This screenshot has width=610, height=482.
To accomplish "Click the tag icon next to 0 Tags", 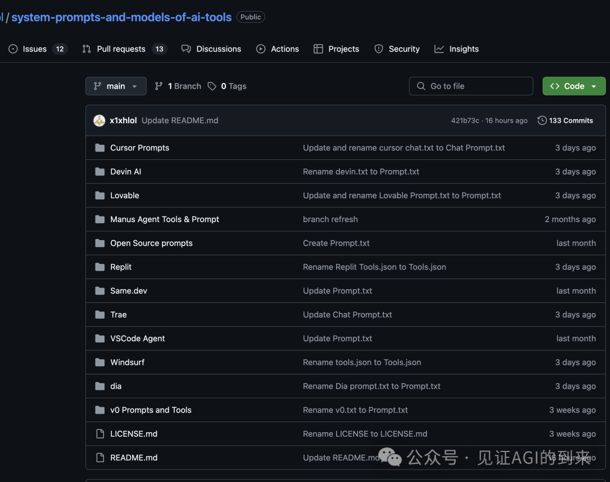I will point(212,86).
